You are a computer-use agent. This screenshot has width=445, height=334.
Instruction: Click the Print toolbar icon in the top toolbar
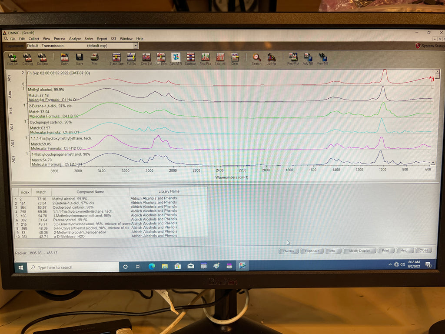[x=94, y=59]
